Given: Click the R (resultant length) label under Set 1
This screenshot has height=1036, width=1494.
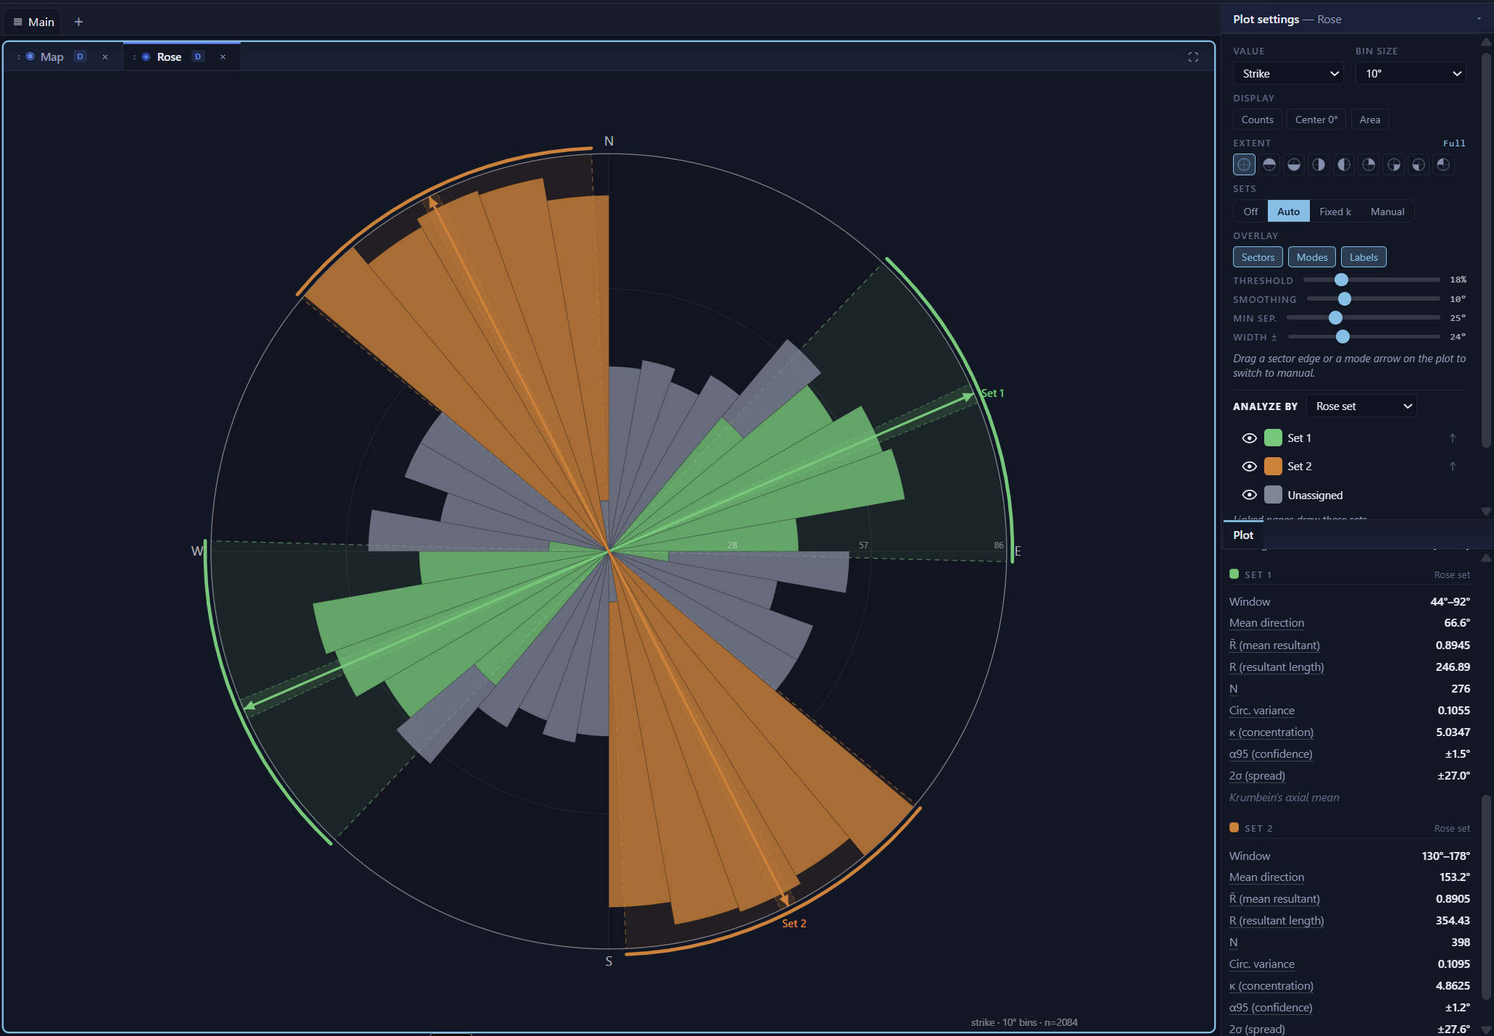Looking at the screenshot, I should [1277, 667].
